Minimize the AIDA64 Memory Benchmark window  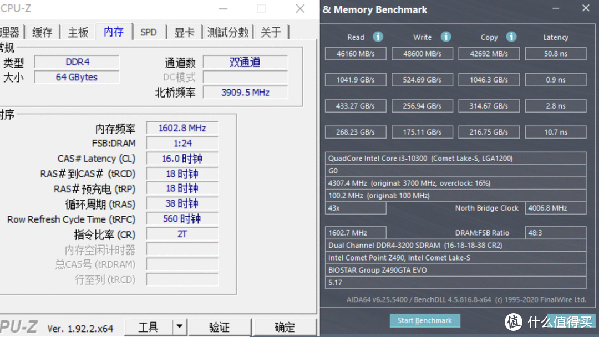[x=556, y=8]
